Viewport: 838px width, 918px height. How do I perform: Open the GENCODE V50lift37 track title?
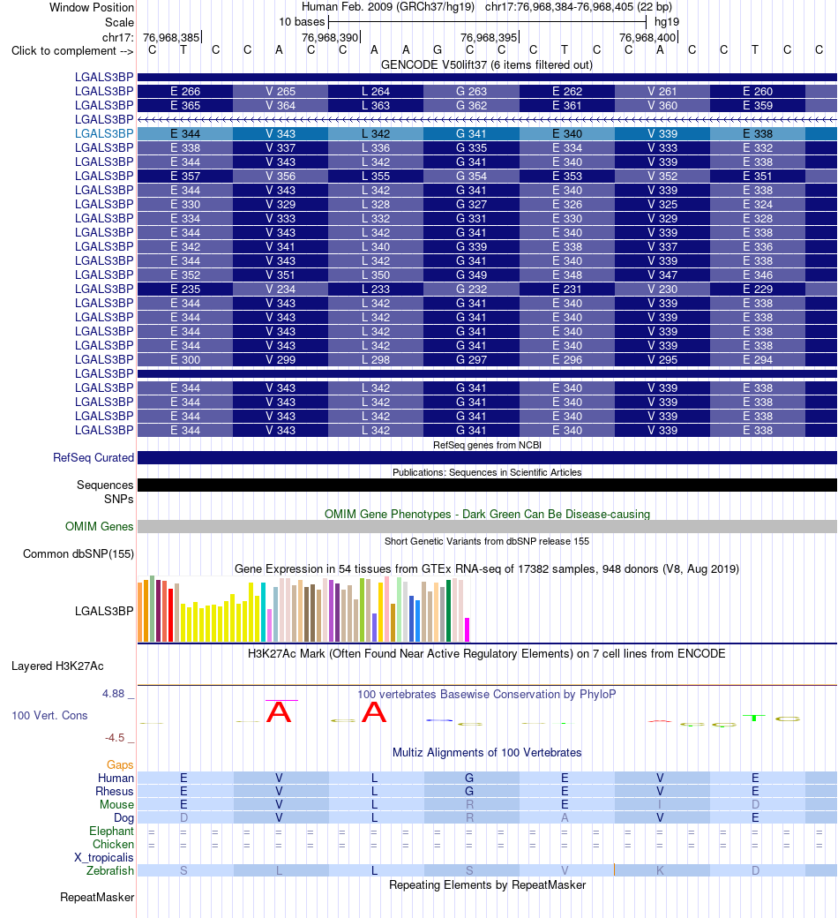[486, 65]
